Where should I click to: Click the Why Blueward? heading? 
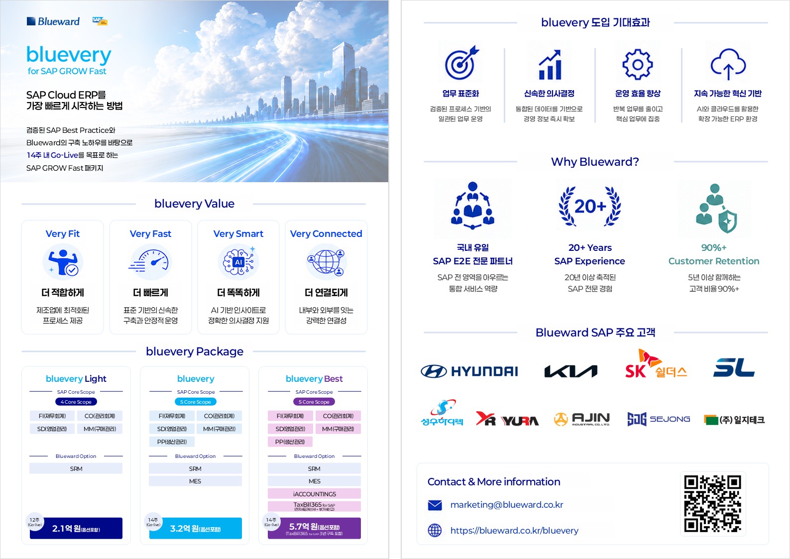click(x=595, y=162)
